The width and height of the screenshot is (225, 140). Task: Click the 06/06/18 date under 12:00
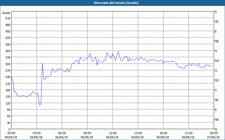(112, 137)
